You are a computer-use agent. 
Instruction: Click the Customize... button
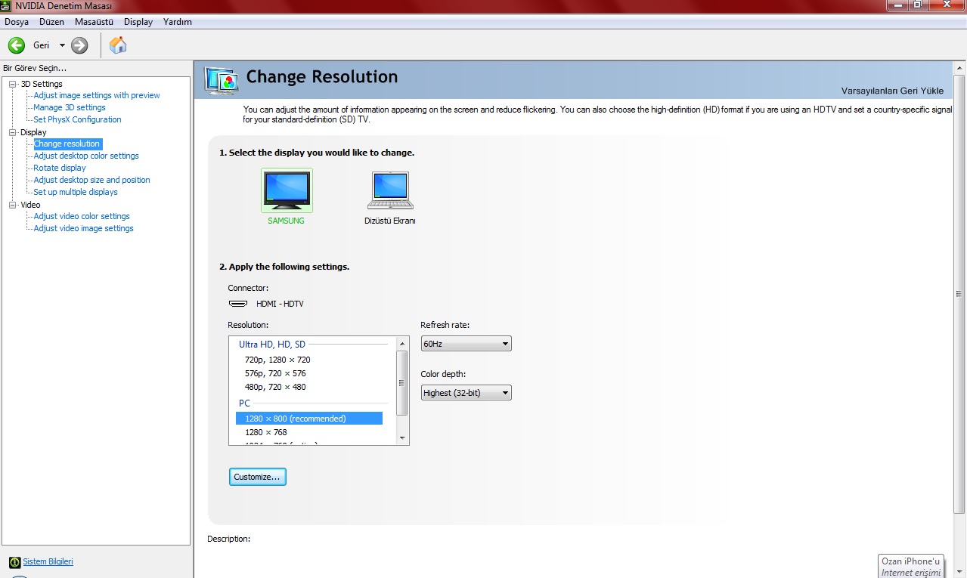[257, 477]
